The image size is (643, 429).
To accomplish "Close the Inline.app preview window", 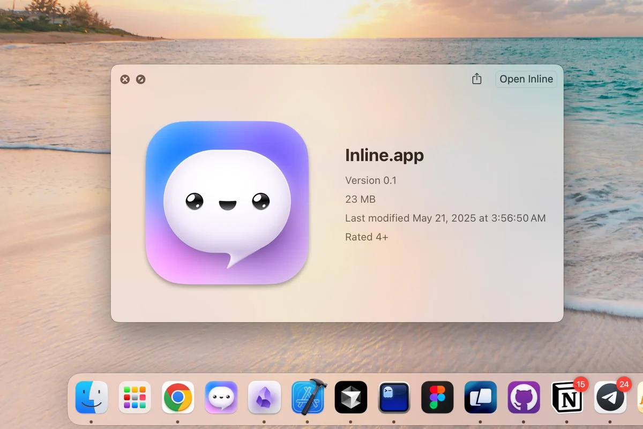I will [x=125, y=79].
